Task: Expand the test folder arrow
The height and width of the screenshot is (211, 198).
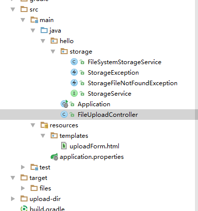Action: 23,167
